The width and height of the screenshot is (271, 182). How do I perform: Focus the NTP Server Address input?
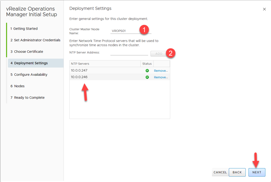pyautogui.click(x=129, y=53)
